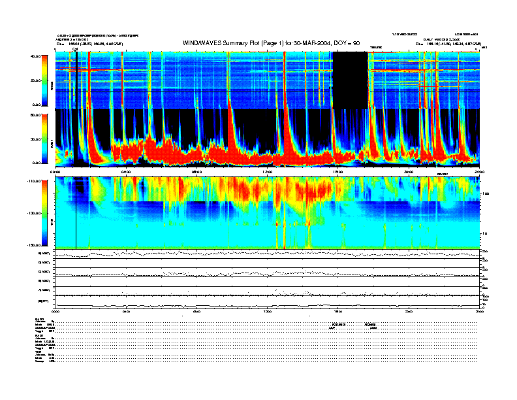Screen dimensions: 517x400
Task: Click the 08:00 time tick under RAD1 panel
Action: tap(196, 172)
